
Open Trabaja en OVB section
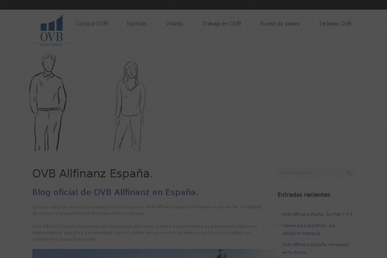point(221,24)
